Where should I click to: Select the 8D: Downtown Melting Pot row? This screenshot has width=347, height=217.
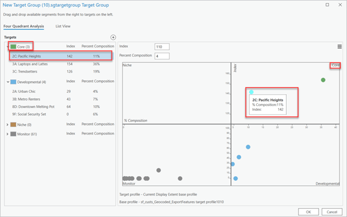(x=61, y=107)
